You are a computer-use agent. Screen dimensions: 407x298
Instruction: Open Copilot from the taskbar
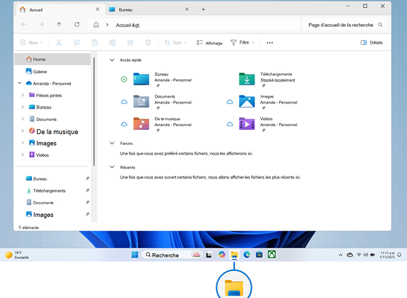click(222, 254)
